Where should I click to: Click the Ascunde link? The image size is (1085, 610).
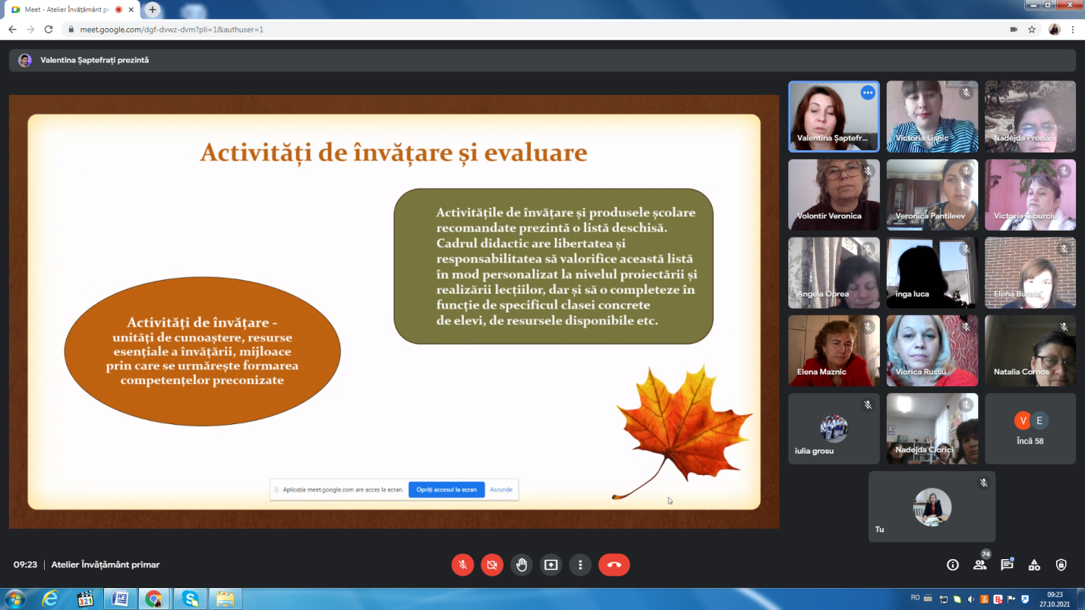coord(501,489)
